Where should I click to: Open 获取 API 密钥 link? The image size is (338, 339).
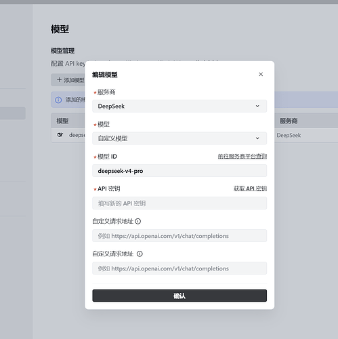pyautogui.click(x=250, y=188)
